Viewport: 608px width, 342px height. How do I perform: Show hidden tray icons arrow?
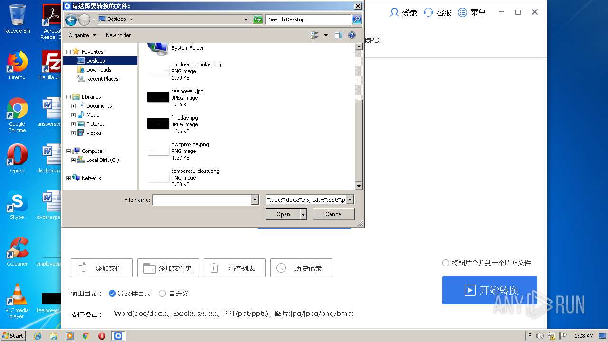(x=530, y=335)
